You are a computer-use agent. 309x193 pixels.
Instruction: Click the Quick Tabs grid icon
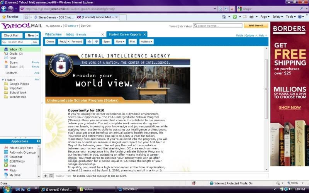coord(26,17)
